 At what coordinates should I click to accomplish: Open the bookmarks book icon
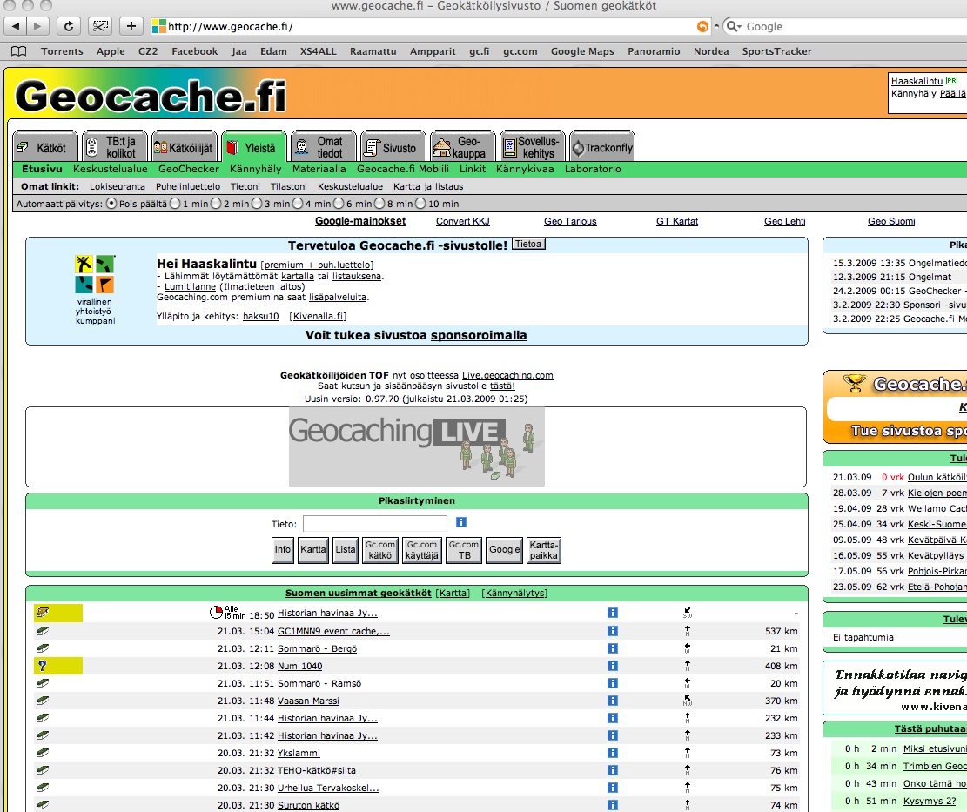(19, 51)
